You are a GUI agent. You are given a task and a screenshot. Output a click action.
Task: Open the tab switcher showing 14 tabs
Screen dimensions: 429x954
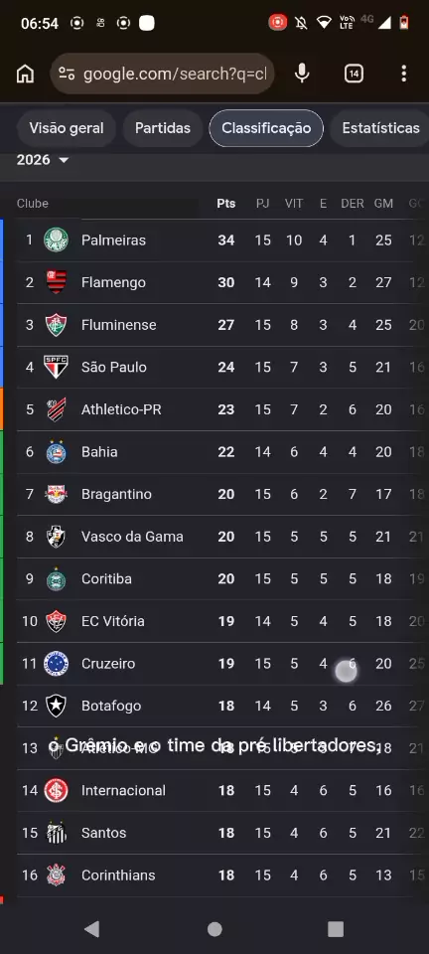pos(354,75)
